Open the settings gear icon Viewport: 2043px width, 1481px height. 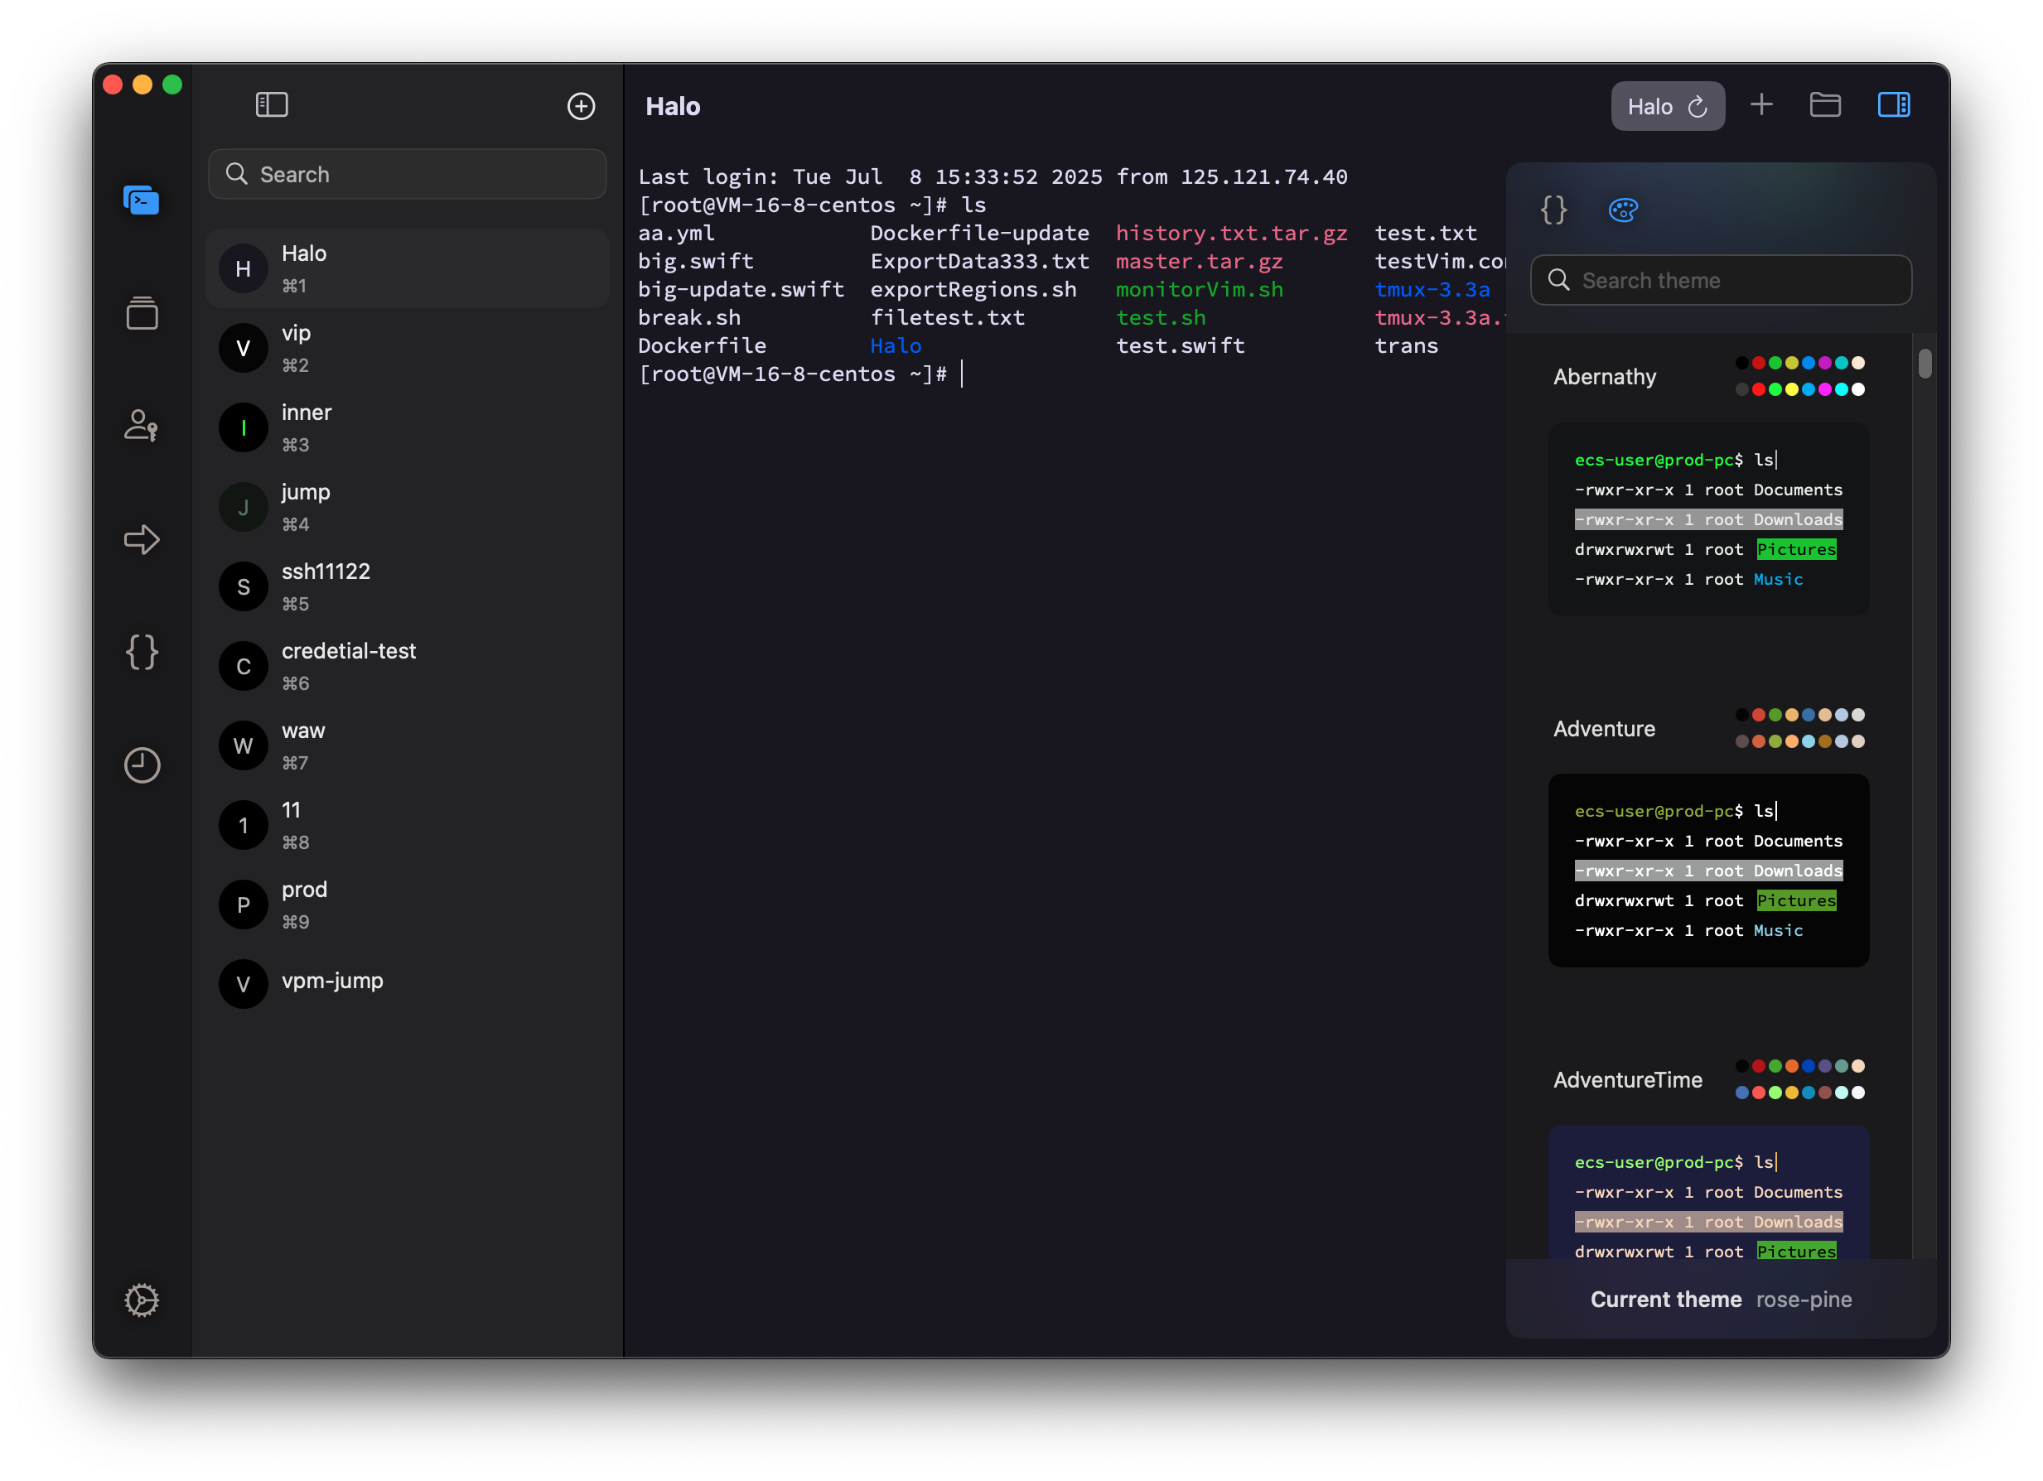click(x=142, y=1300)
